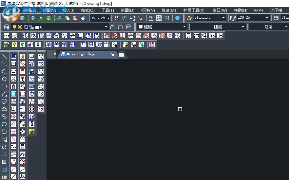Click the 柄 toolbar icon
Image resolution: width=289 pixels, height=180 pixels.
(14, 36)
